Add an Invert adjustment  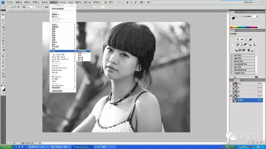pos(236,50)
